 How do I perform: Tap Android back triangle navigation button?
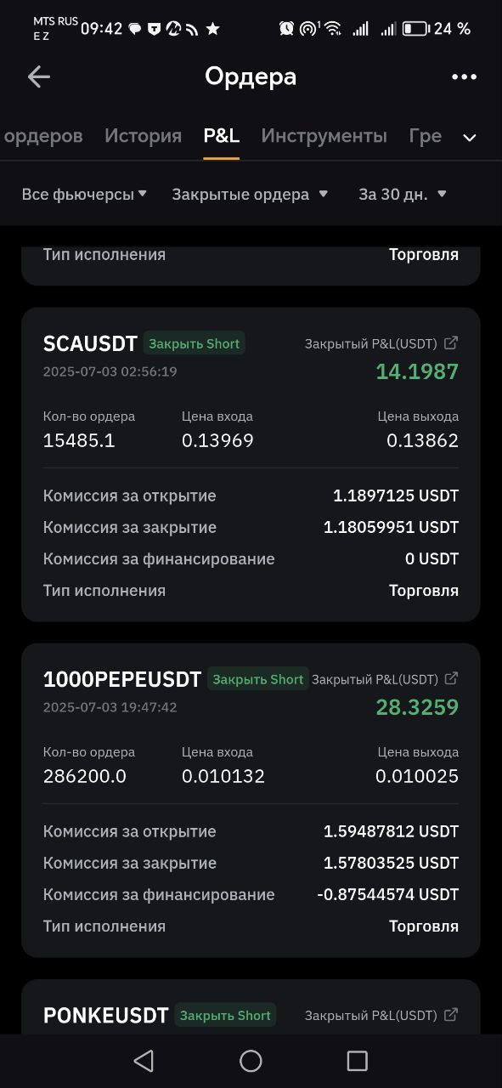(144, 1060)
